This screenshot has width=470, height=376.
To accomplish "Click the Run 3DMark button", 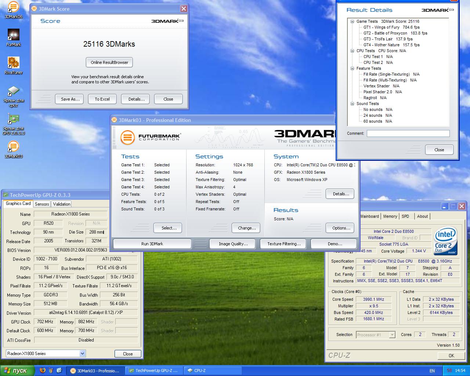I will 152,244.
